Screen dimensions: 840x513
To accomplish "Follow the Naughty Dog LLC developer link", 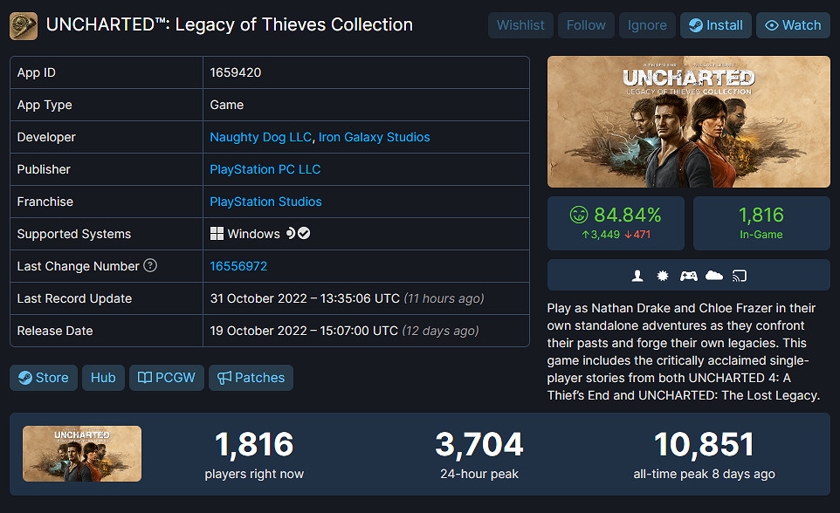I will (x=260, y=137).
